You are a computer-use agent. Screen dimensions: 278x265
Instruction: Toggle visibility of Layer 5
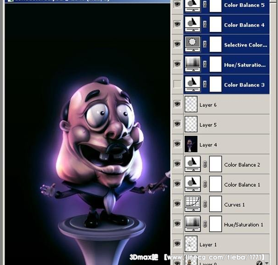click(x=177, y=123)
